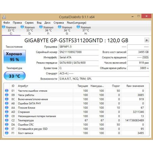Minimize the CrystalDiskInfo window
153x153 pixels.
coord(133,17)
